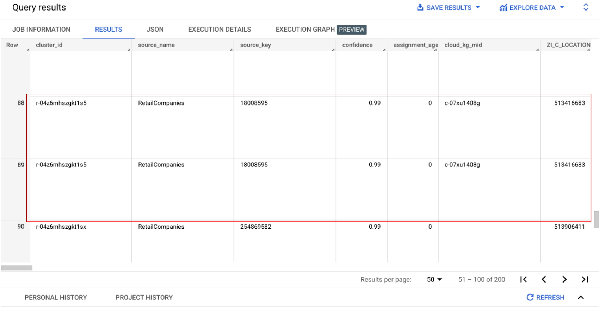Click the horizontal scrollbar thumb

[x=17, y=268]
